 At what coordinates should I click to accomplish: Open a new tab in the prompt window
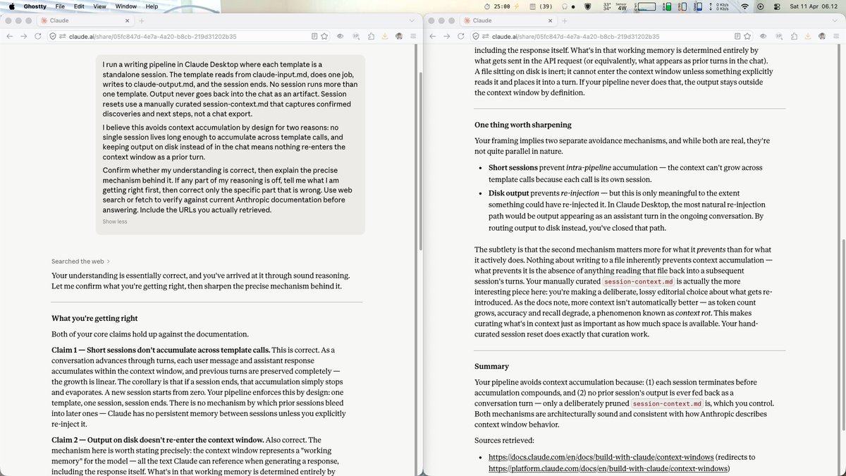coord(141,21)
